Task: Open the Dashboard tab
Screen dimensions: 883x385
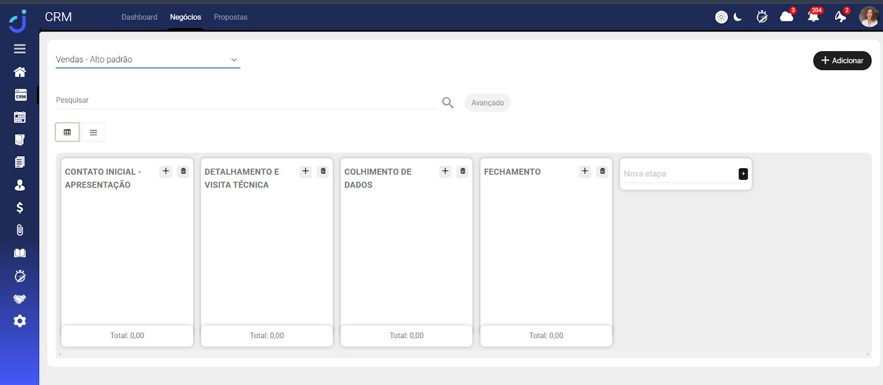Action: click(x=139, y=17)
